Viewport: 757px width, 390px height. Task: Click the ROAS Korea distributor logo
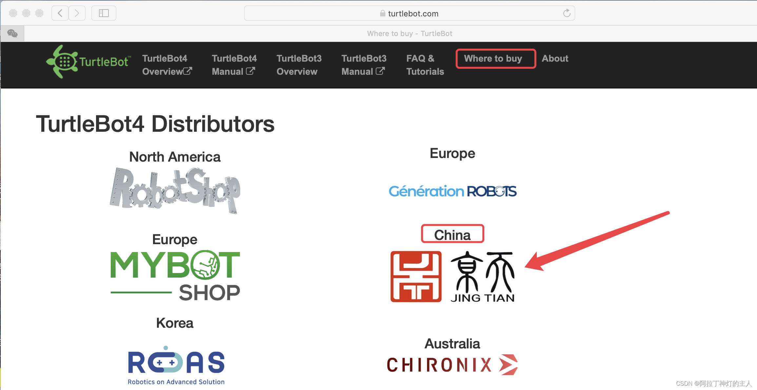[x=176, y=365]
